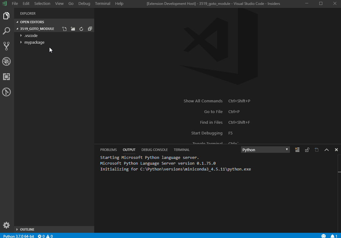
Task: Open the Go menu
Action: tap(71, 3)
